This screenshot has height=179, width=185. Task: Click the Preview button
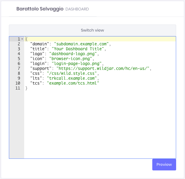click(x=164, y=165)
